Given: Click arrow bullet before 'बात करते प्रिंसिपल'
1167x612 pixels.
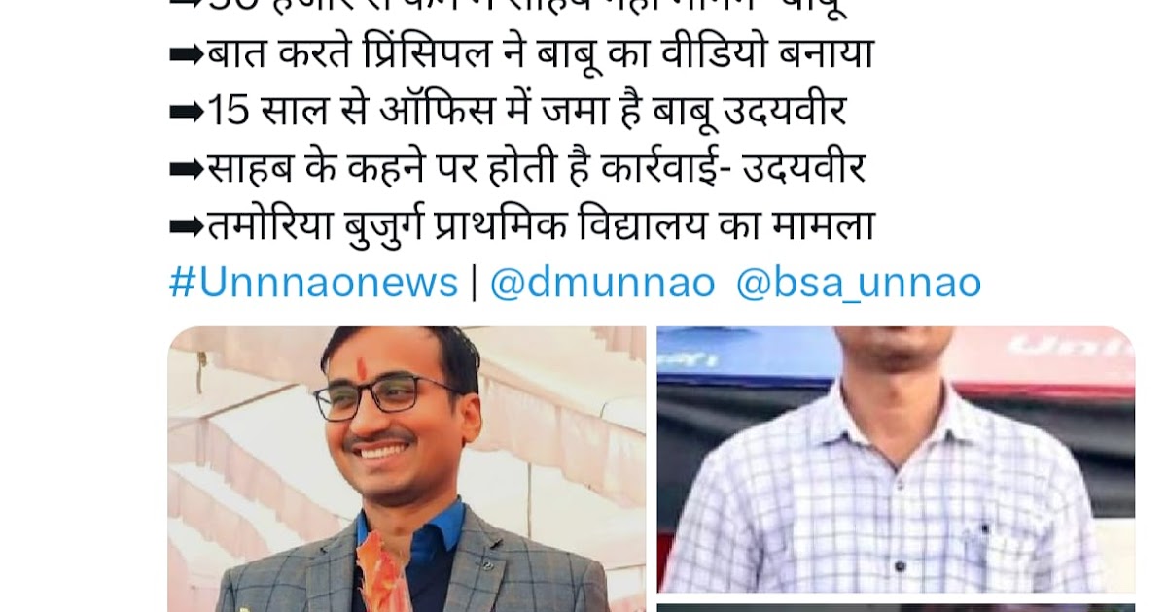Looking at the screenshot, I should click(x=187, y=55).
